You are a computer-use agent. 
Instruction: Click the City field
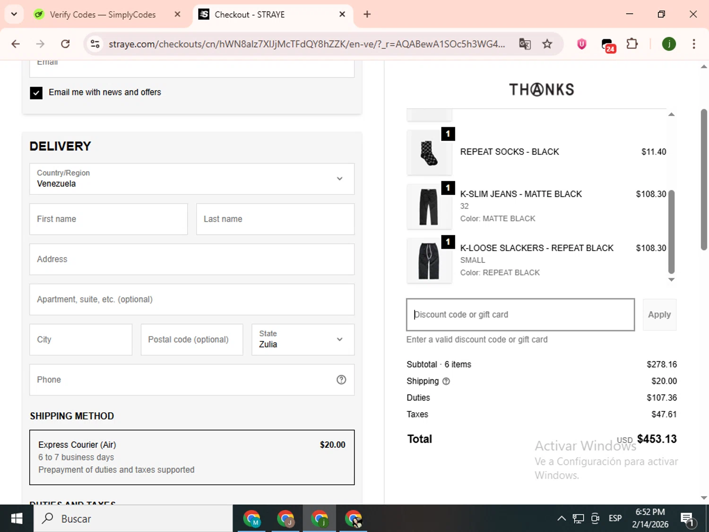click(81, 340)
